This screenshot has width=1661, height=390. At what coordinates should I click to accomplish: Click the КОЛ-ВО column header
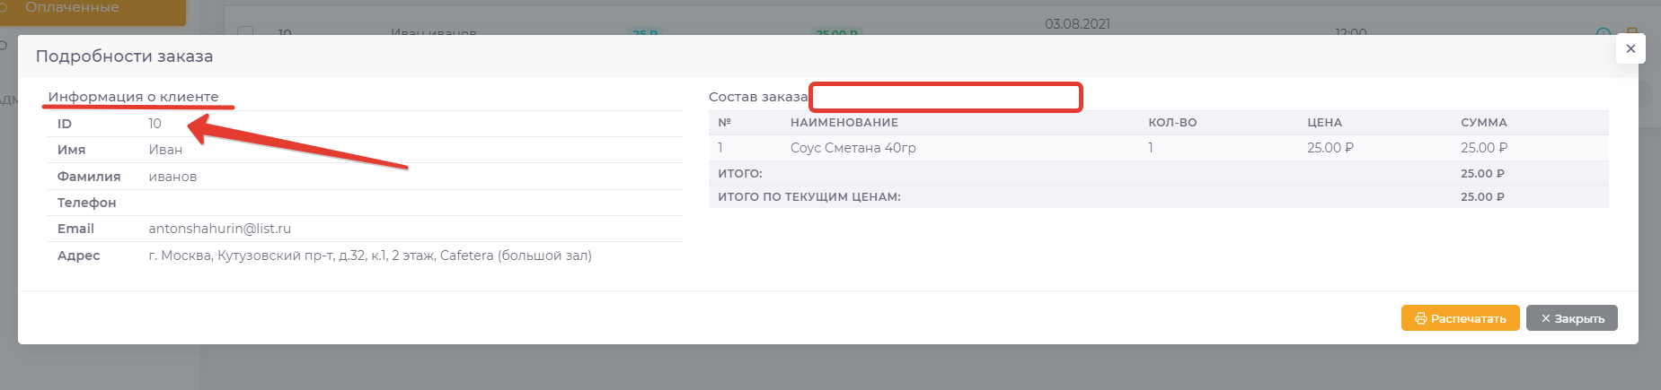pos(1171,123)
